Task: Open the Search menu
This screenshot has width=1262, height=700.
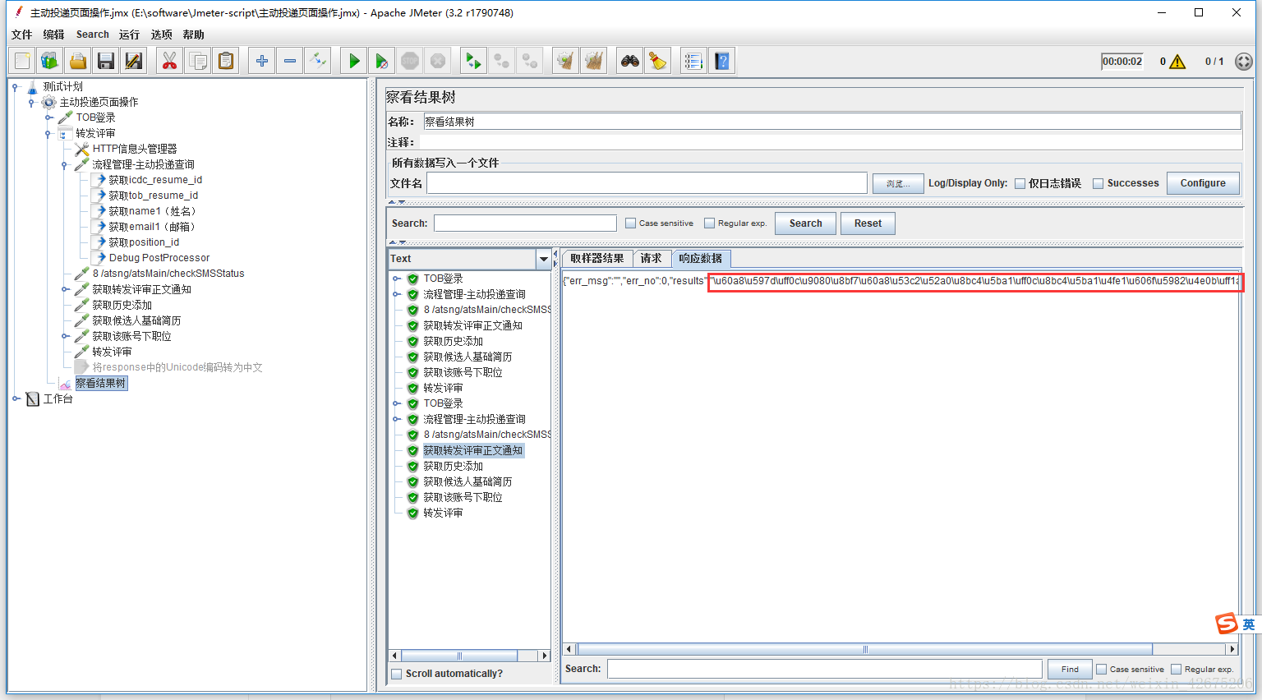Action: [92, 35]
